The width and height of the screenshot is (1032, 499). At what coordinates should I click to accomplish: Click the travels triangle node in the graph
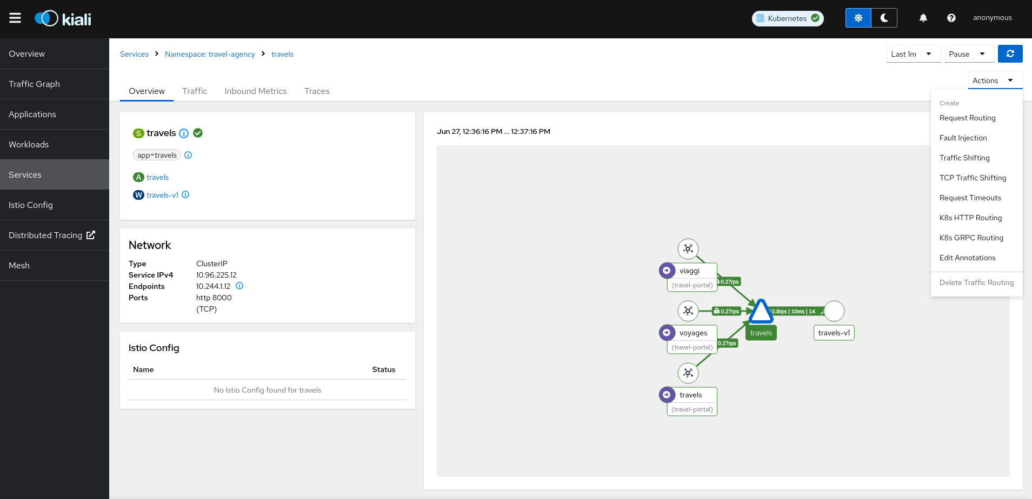761,311
